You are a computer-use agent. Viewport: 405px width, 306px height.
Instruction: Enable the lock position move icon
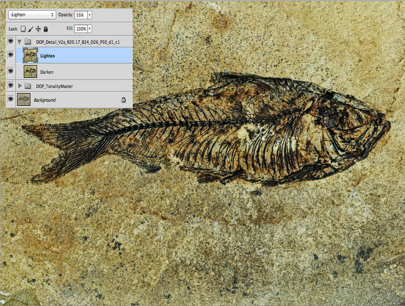[38, 29]
